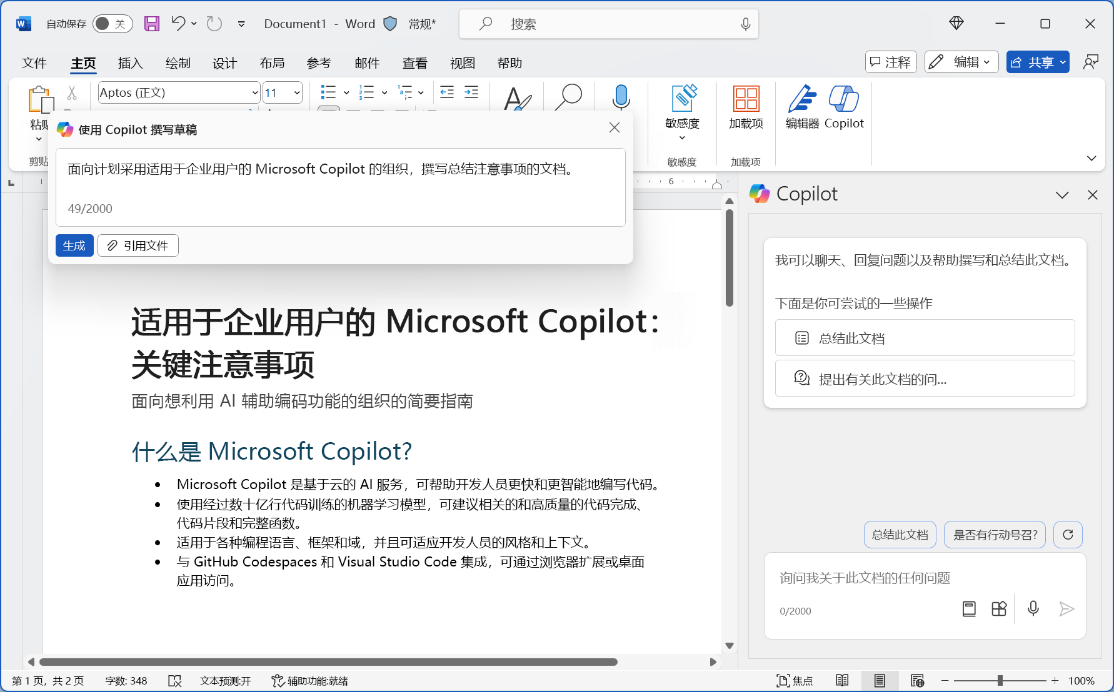Open the 帮助 ribbon tab

509,63
